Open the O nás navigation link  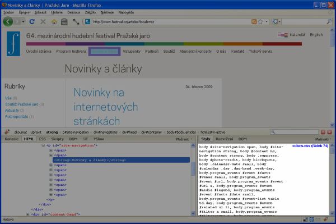[x=221, y=51]
